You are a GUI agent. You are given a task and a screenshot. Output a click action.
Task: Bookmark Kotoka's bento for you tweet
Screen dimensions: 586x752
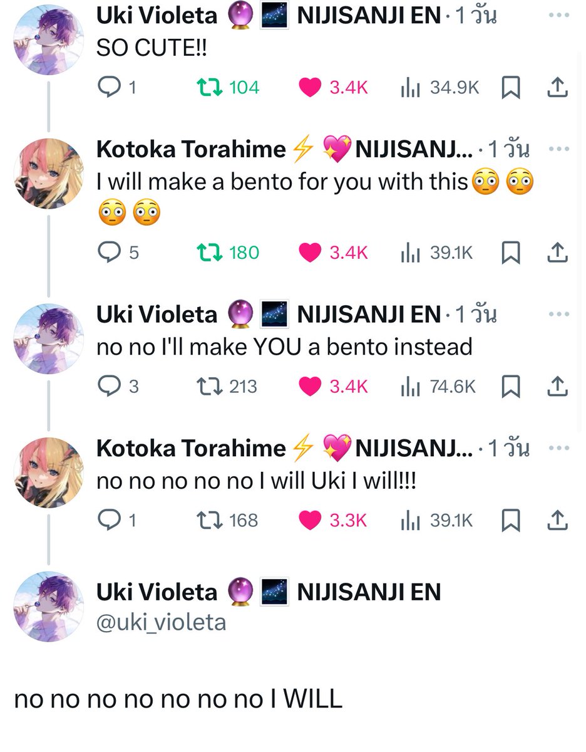pos(511,252)
